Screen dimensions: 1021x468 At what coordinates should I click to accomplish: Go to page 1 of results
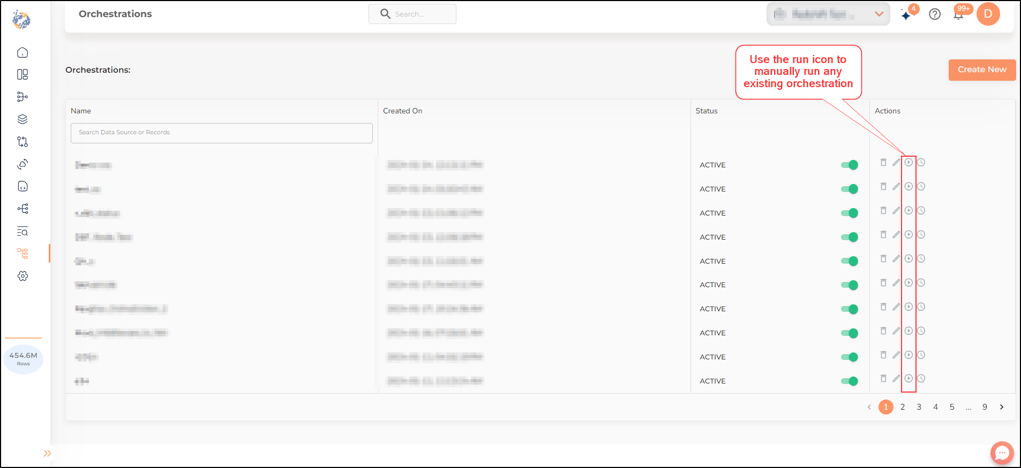tap(886, 407)
